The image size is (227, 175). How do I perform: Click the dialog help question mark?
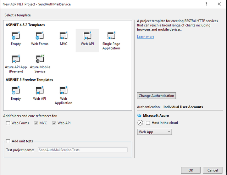point(206,4)
